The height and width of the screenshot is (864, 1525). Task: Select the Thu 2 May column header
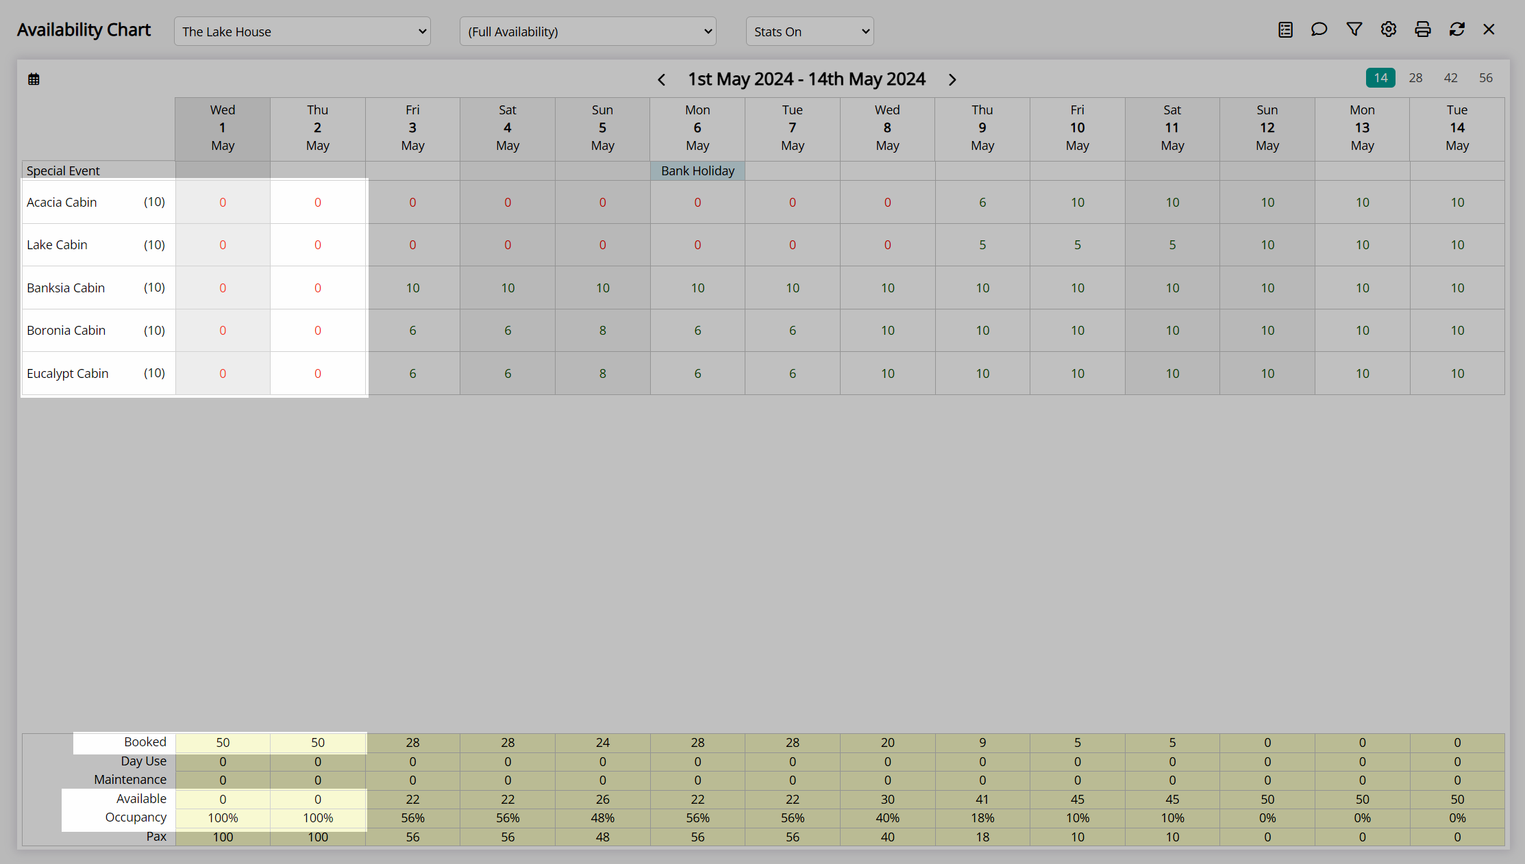tap(318, 129)
